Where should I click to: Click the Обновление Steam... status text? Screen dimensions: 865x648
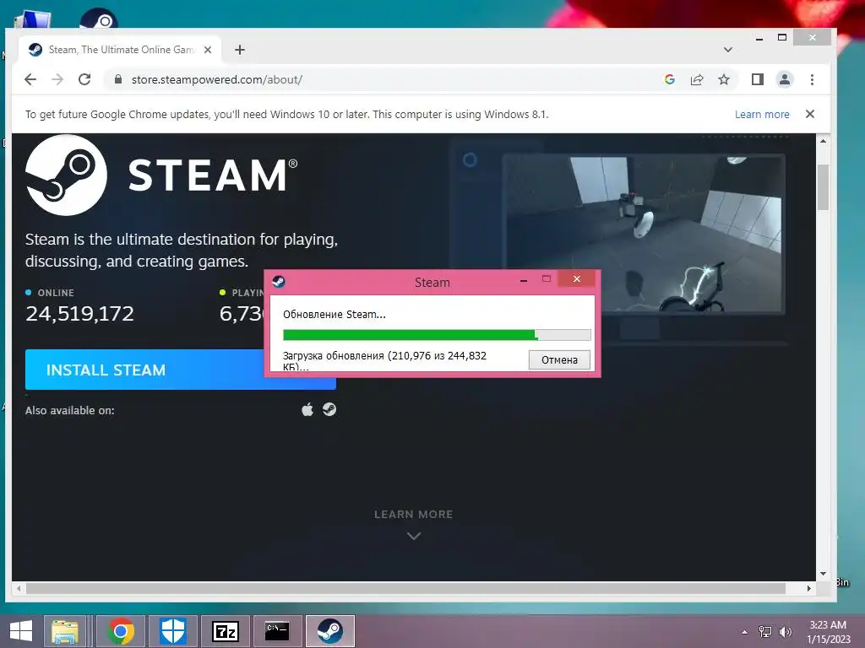coord(335,314)
